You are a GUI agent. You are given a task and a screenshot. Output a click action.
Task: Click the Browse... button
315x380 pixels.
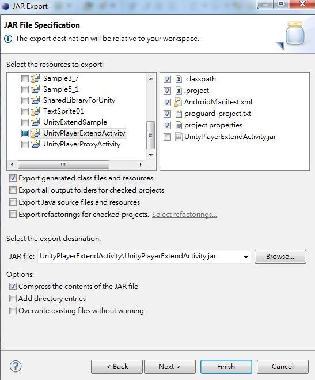tap(280, 257)
